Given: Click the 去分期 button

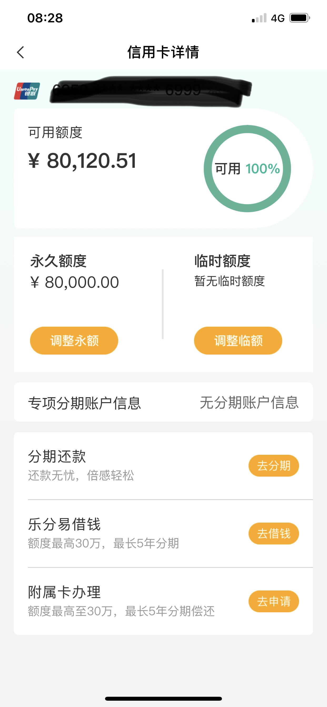Looking at the screenshot, I should [274, 466].
